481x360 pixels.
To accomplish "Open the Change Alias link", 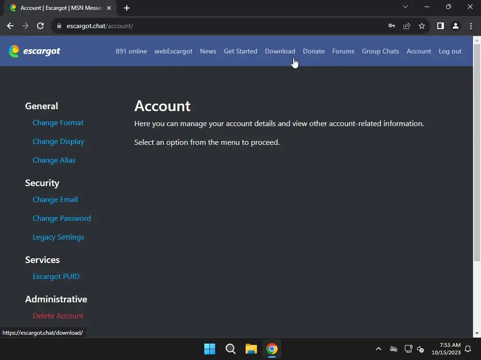I will pyautogui.click(x=54, y=160).
